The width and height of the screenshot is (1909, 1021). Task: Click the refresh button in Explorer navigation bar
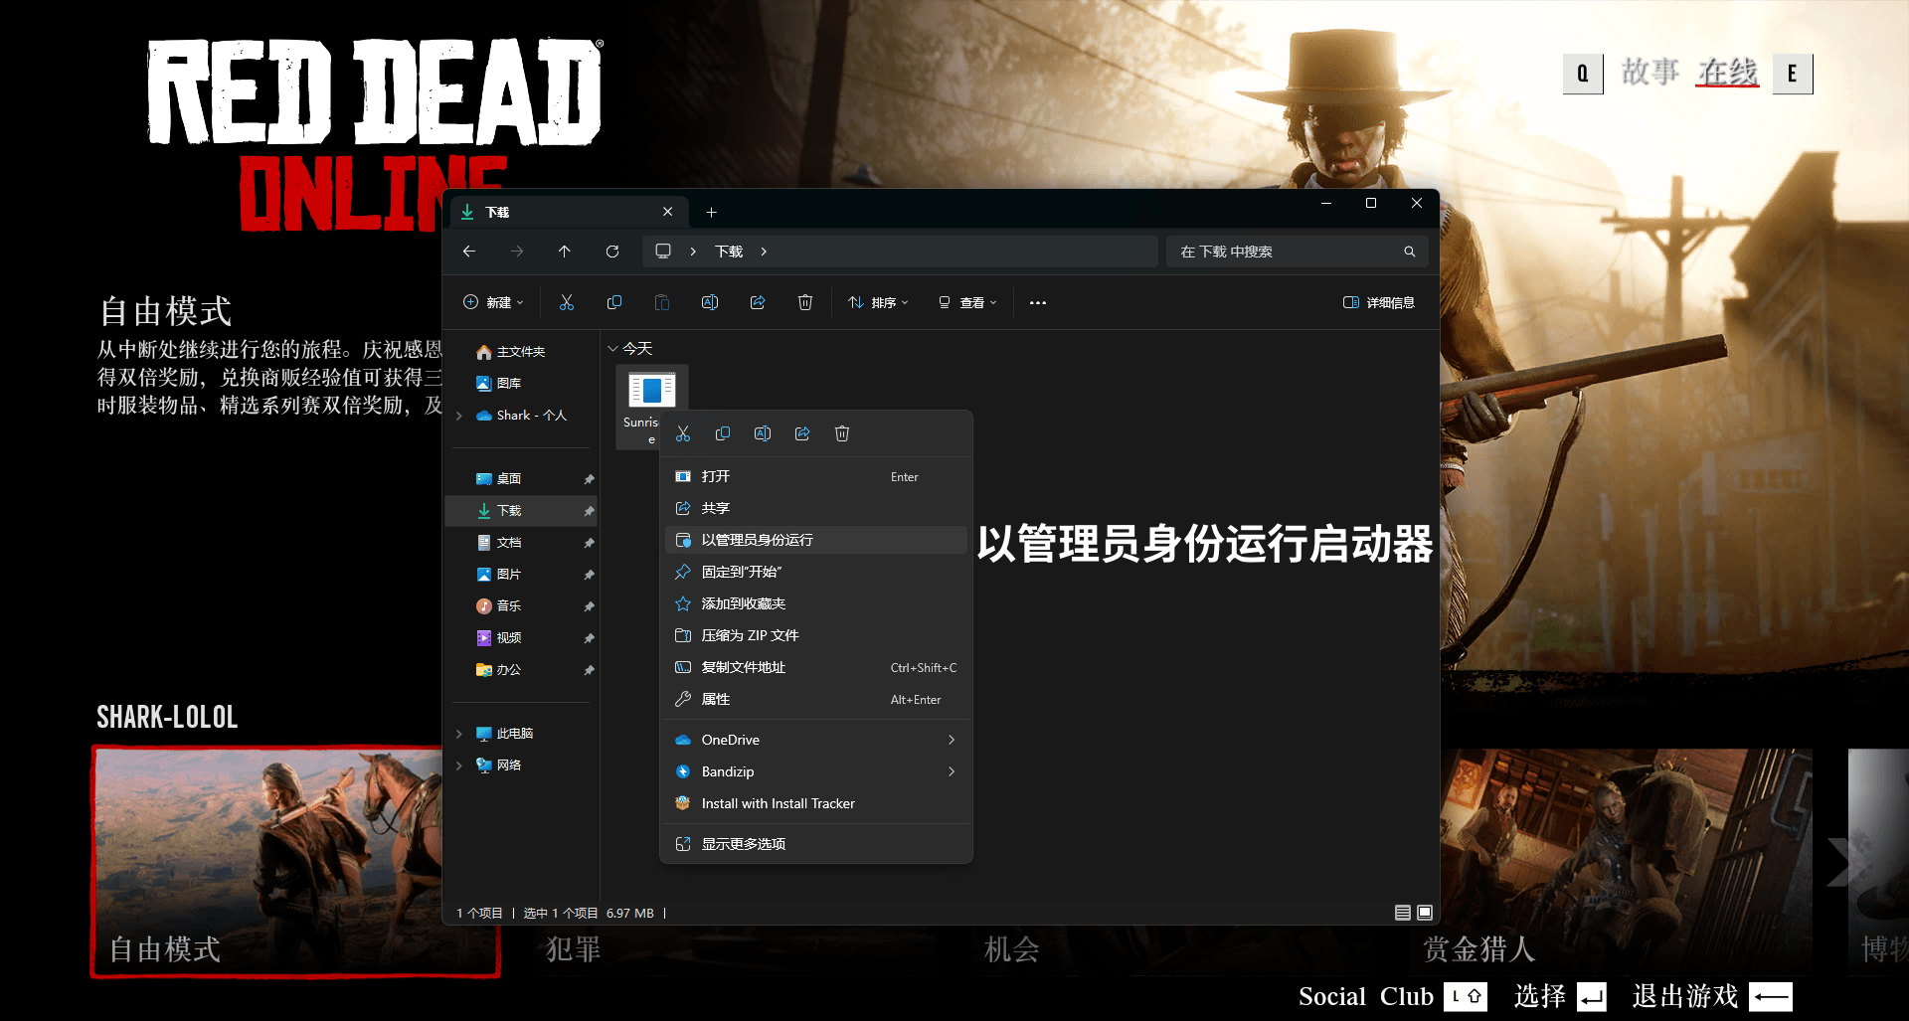(612, 252)
